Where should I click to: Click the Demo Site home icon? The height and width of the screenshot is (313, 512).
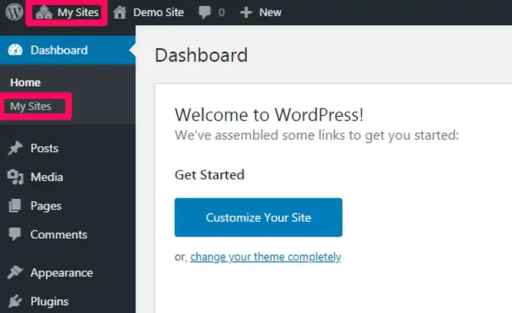coord(120,12)
